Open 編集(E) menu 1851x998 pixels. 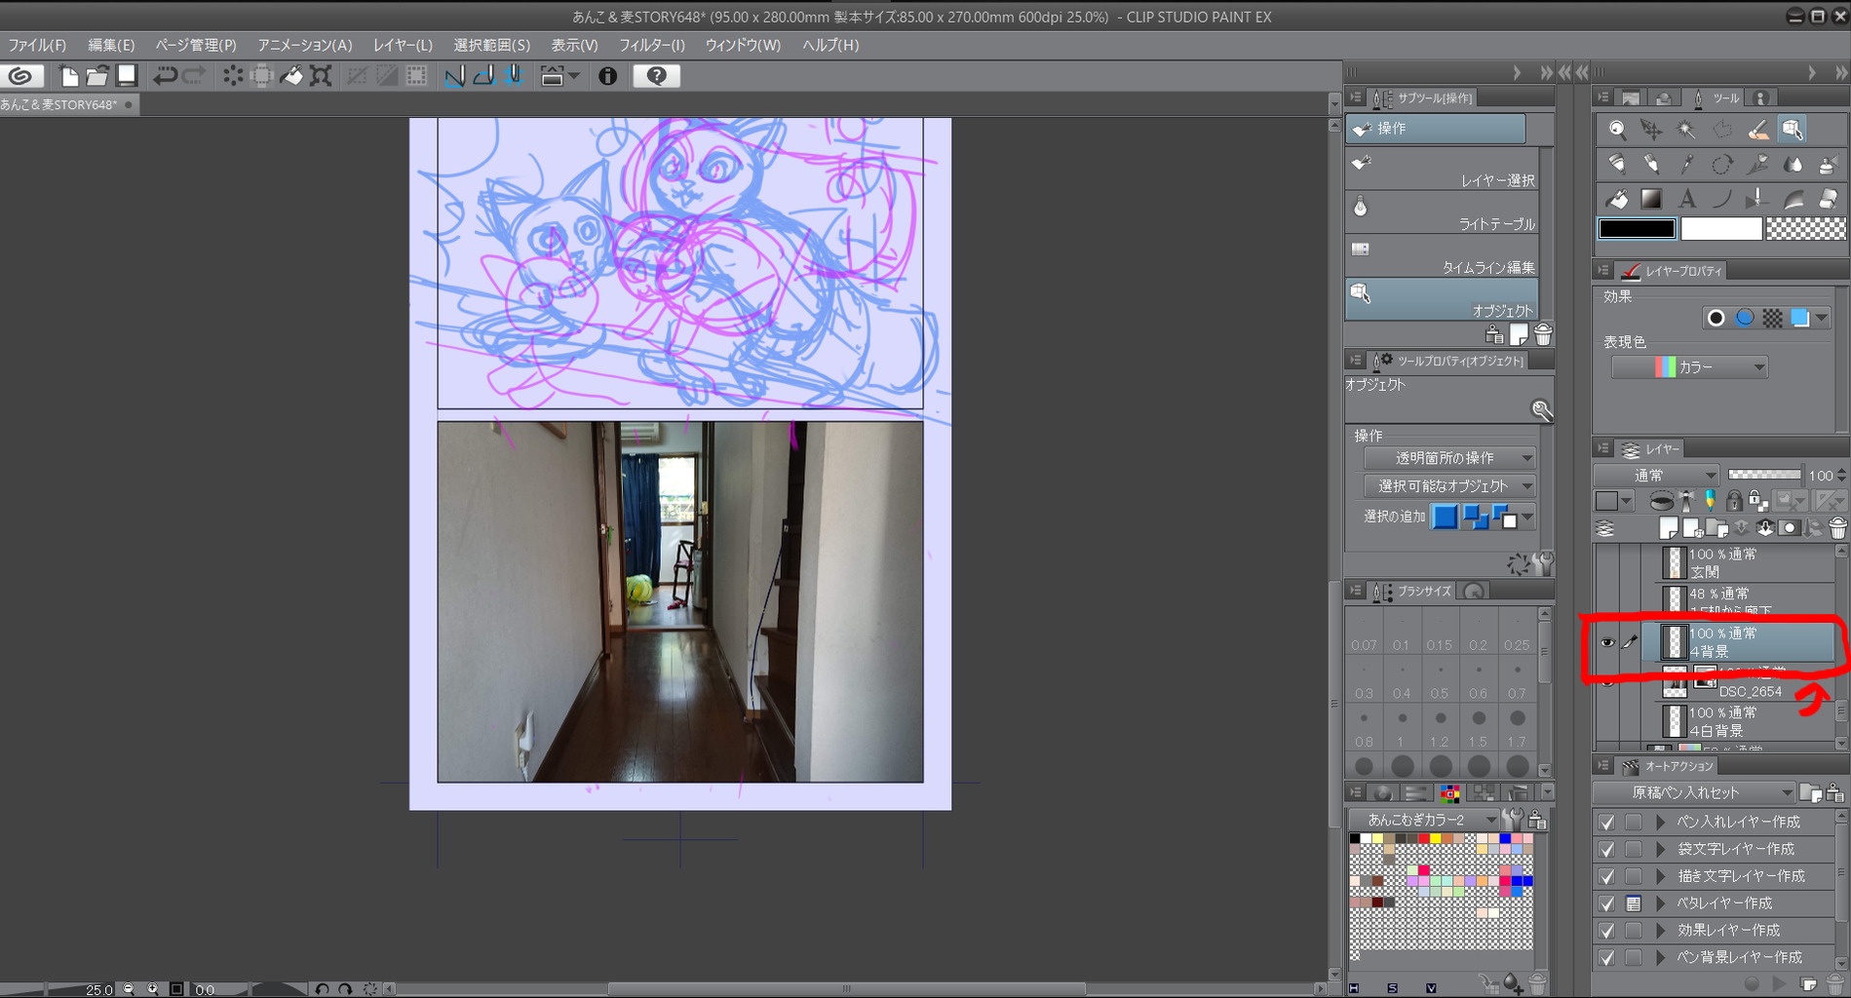point(111,45)
